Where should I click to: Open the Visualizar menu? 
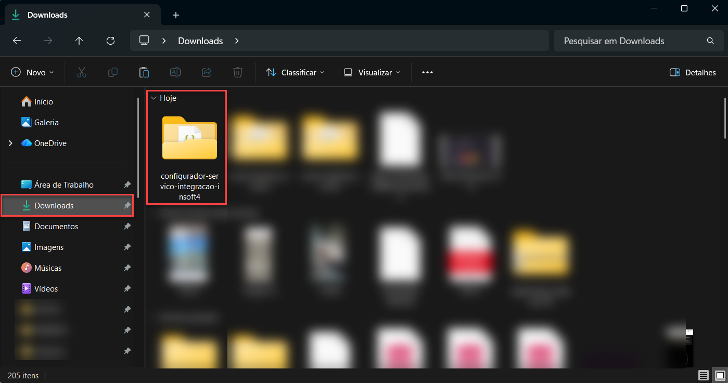(x=372, y=73)
